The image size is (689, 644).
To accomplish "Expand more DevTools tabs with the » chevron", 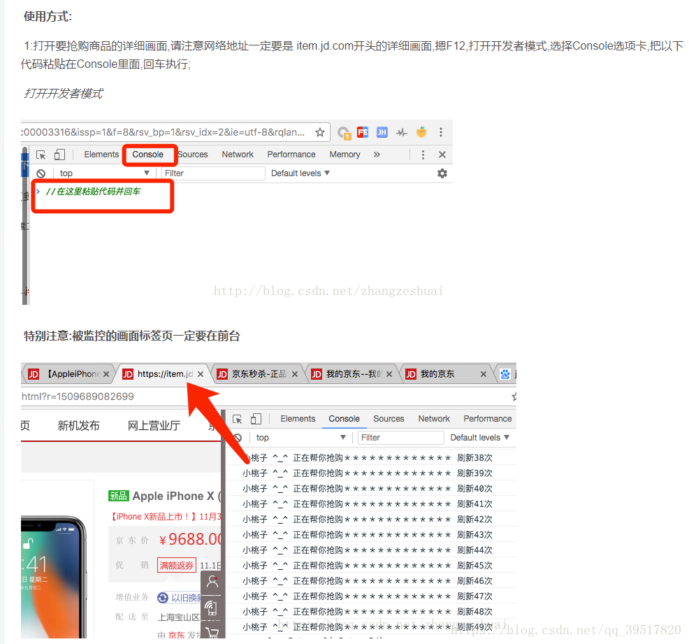I will pos(377,155).
